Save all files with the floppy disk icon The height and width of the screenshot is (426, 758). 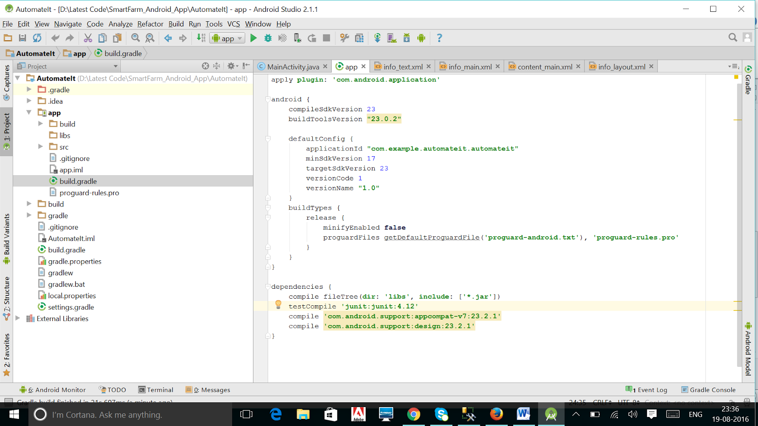[22, 38]
